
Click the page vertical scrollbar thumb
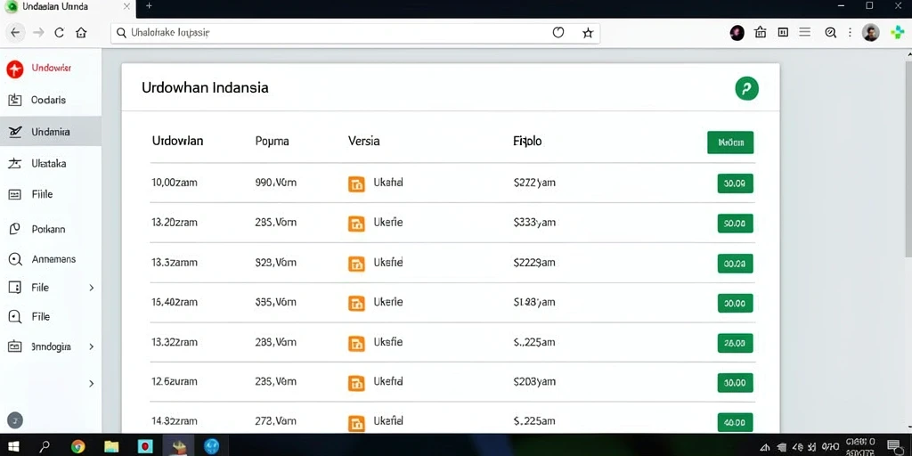908,157
